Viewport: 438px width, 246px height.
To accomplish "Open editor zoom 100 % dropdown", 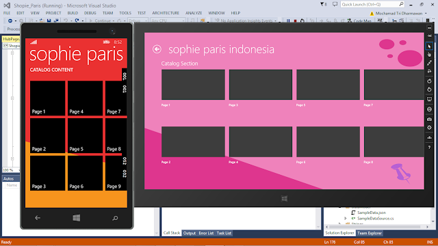I will 11,170.
